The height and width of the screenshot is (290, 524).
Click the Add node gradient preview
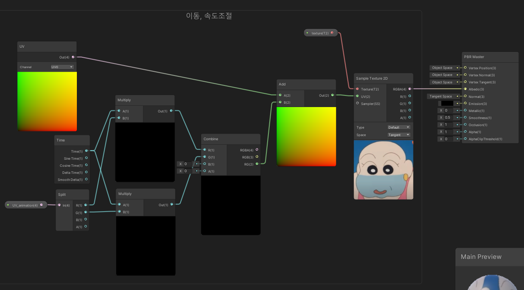pos(306,137)
